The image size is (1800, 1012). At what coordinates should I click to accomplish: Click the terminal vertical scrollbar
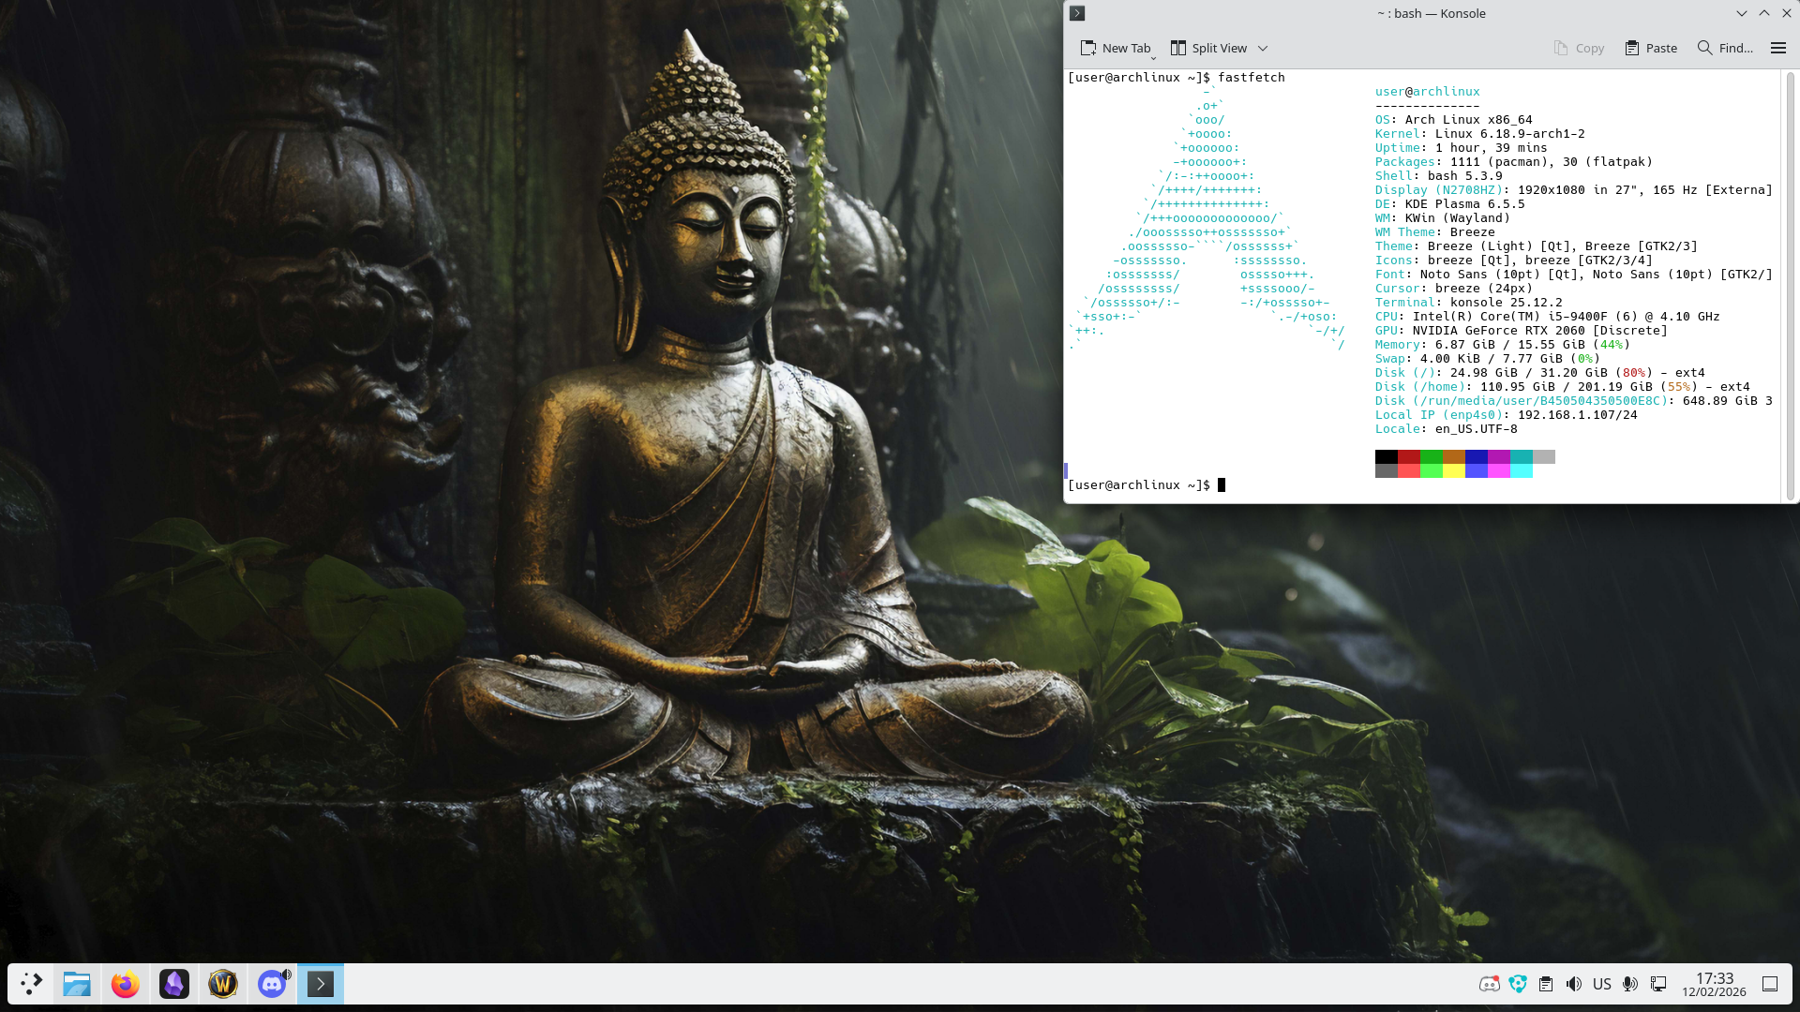[x=1790, y=281]
